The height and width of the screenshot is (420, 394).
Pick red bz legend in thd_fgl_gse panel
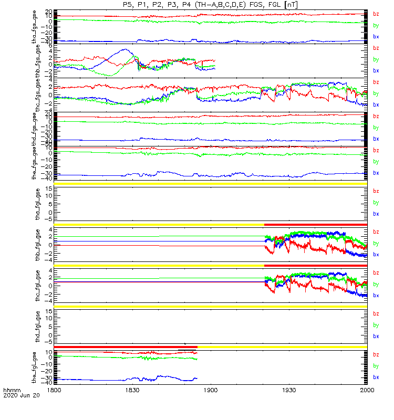click(x=376, y=313)
